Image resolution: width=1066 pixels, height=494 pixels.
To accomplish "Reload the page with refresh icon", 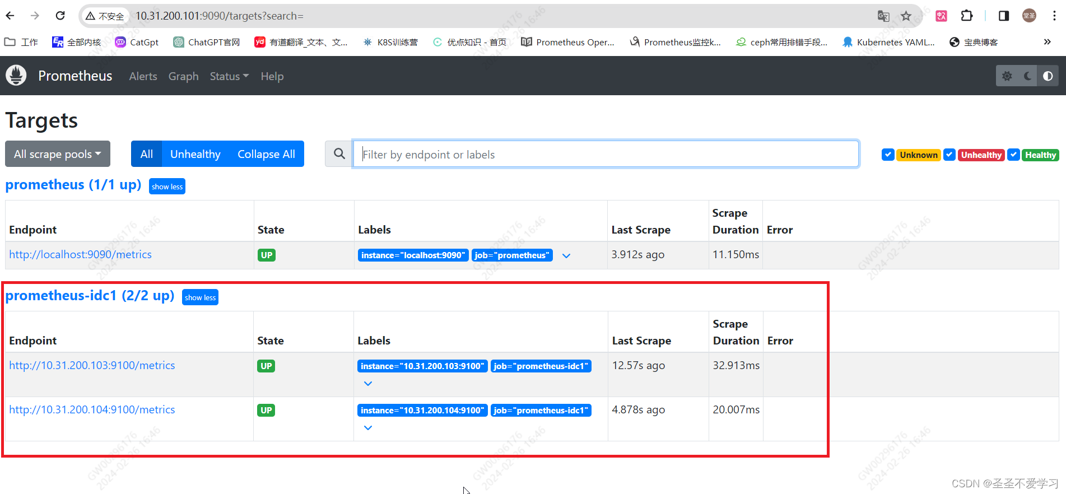I will click(60, 16).
